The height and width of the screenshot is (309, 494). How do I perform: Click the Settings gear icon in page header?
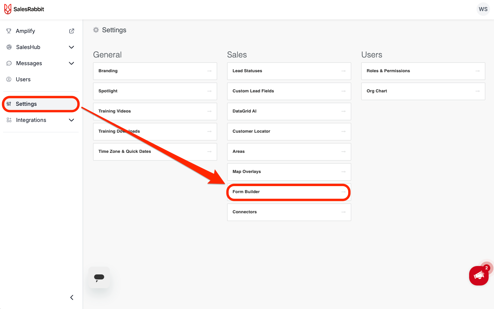[x=96, y=30]
